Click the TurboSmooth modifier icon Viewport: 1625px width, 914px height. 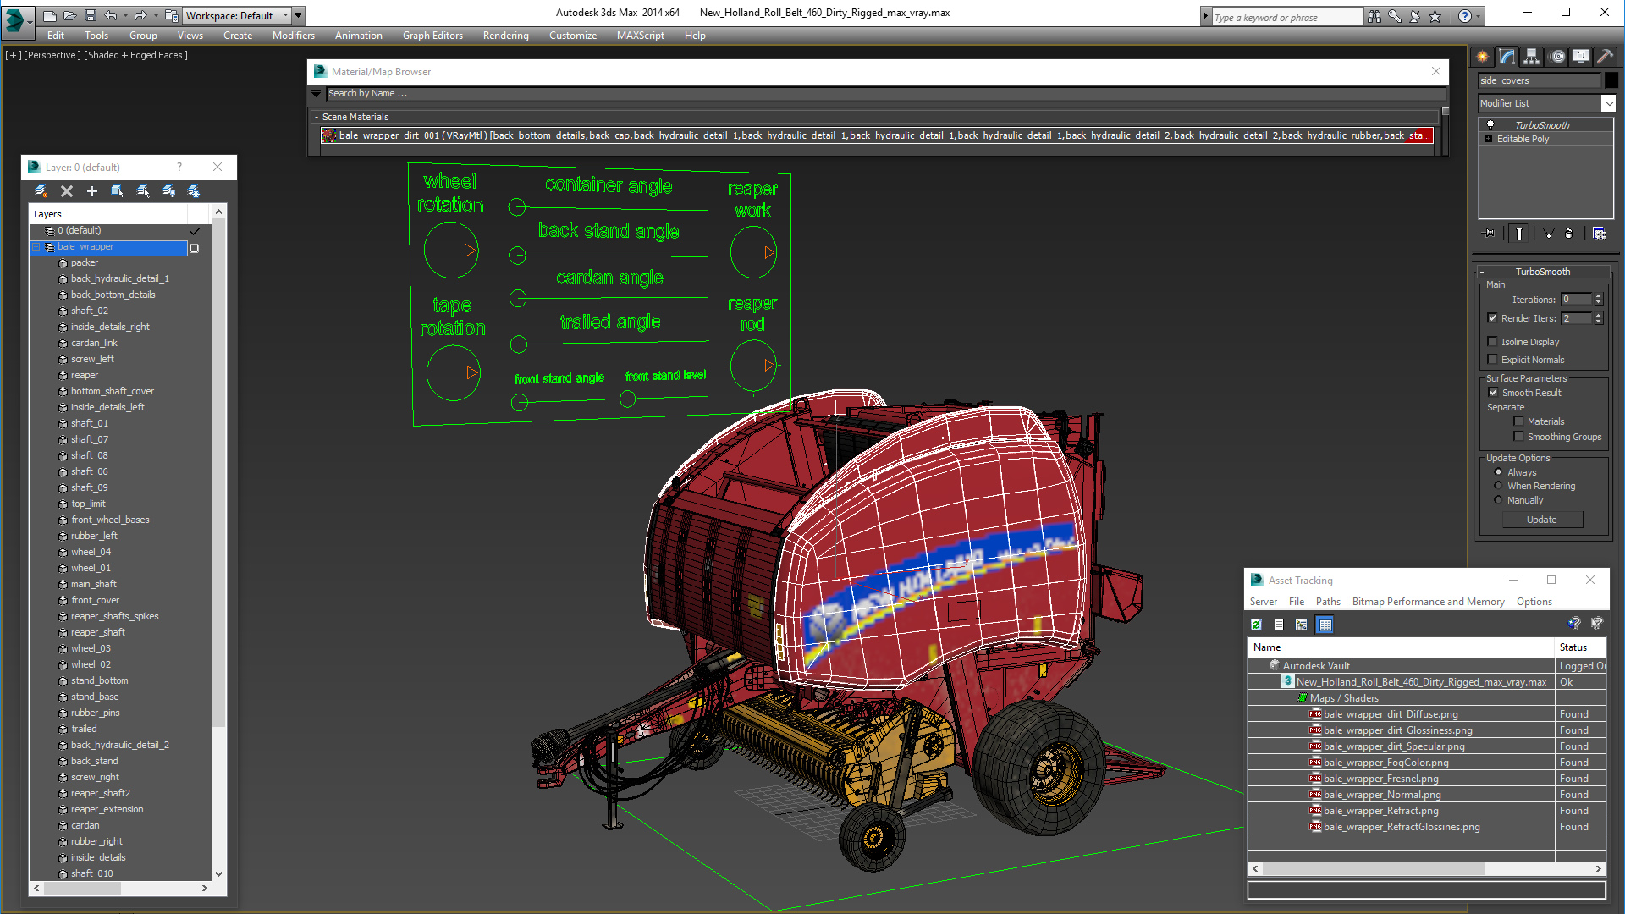(x=1488, y=124)
